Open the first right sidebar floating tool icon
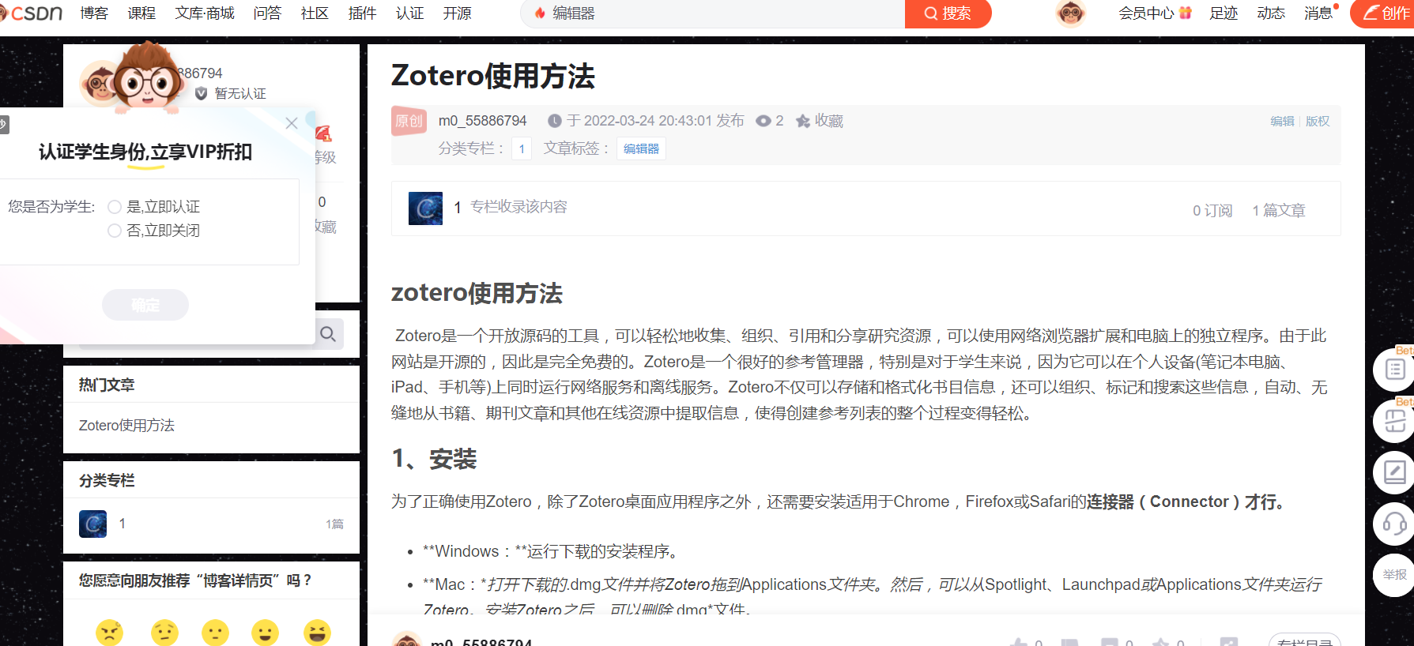 point(1394,370)
